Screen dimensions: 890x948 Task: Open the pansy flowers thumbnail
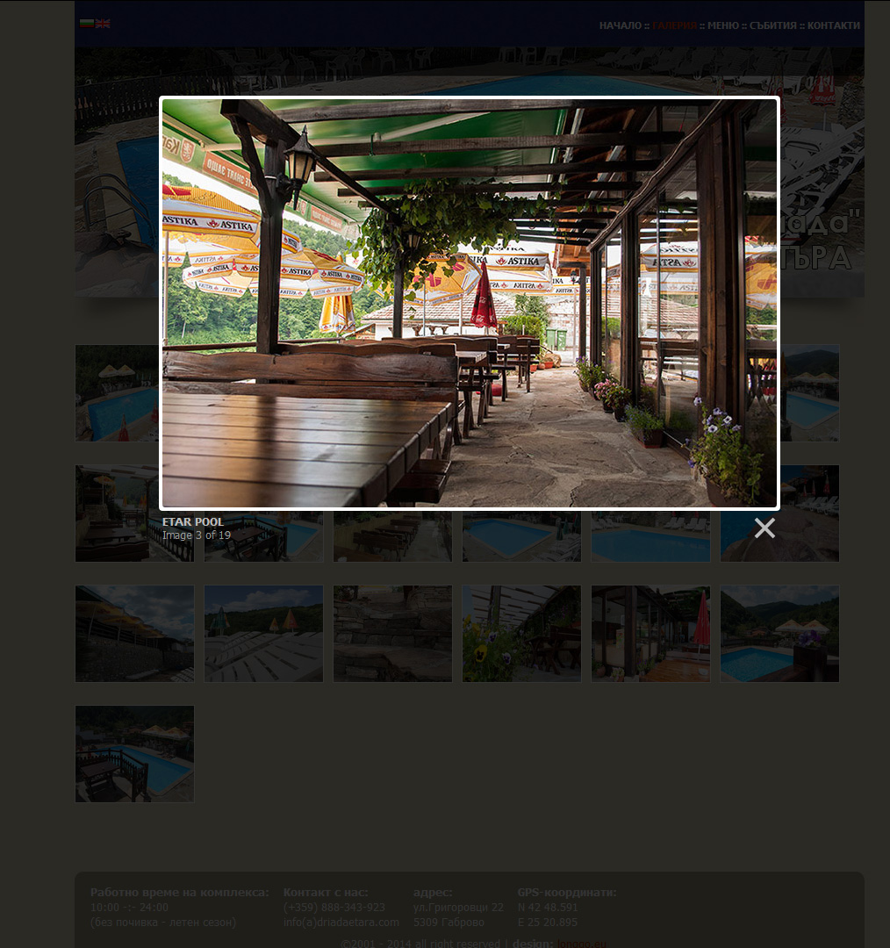click(x=521, y=634)
